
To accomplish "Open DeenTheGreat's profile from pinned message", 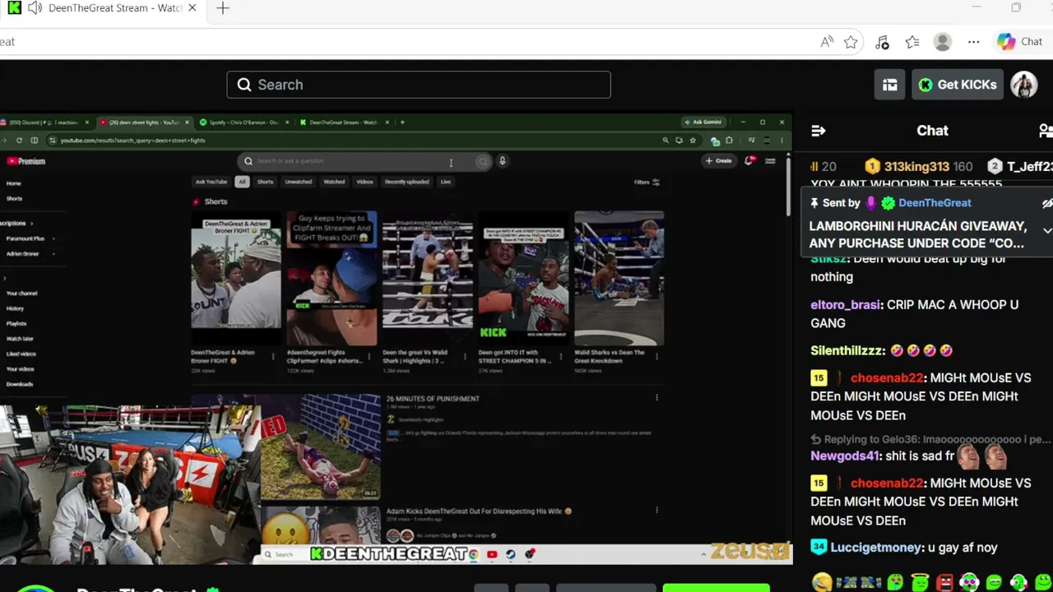I will [x=935, y=203].
